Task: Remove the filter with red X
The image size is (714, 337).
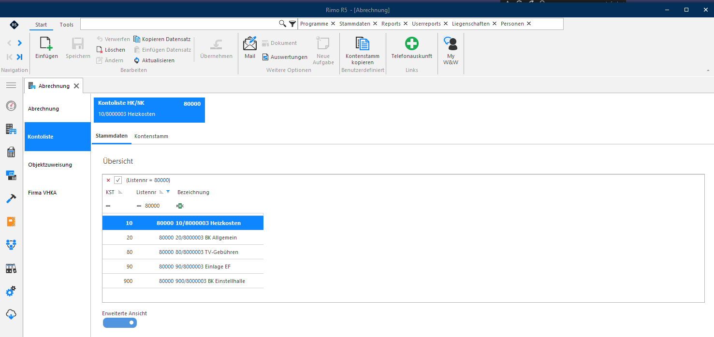Action: pyautogui.click(x=108, y=180)
